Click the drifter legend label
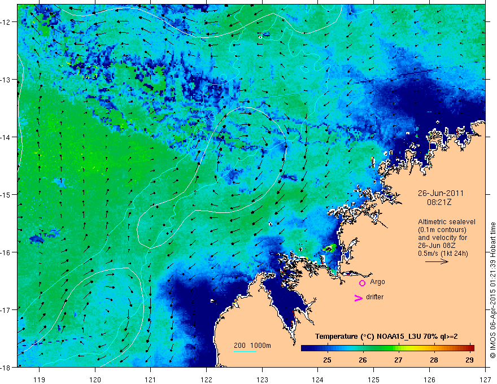497x384 pixels. point(374,297)
